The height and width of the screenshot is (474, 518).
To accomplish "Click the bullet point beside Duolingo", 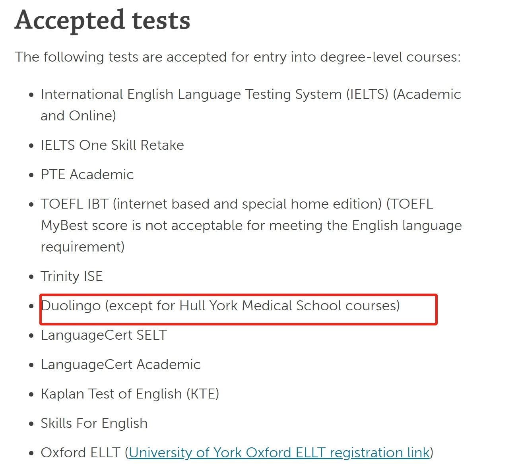I will pos(31,306).
